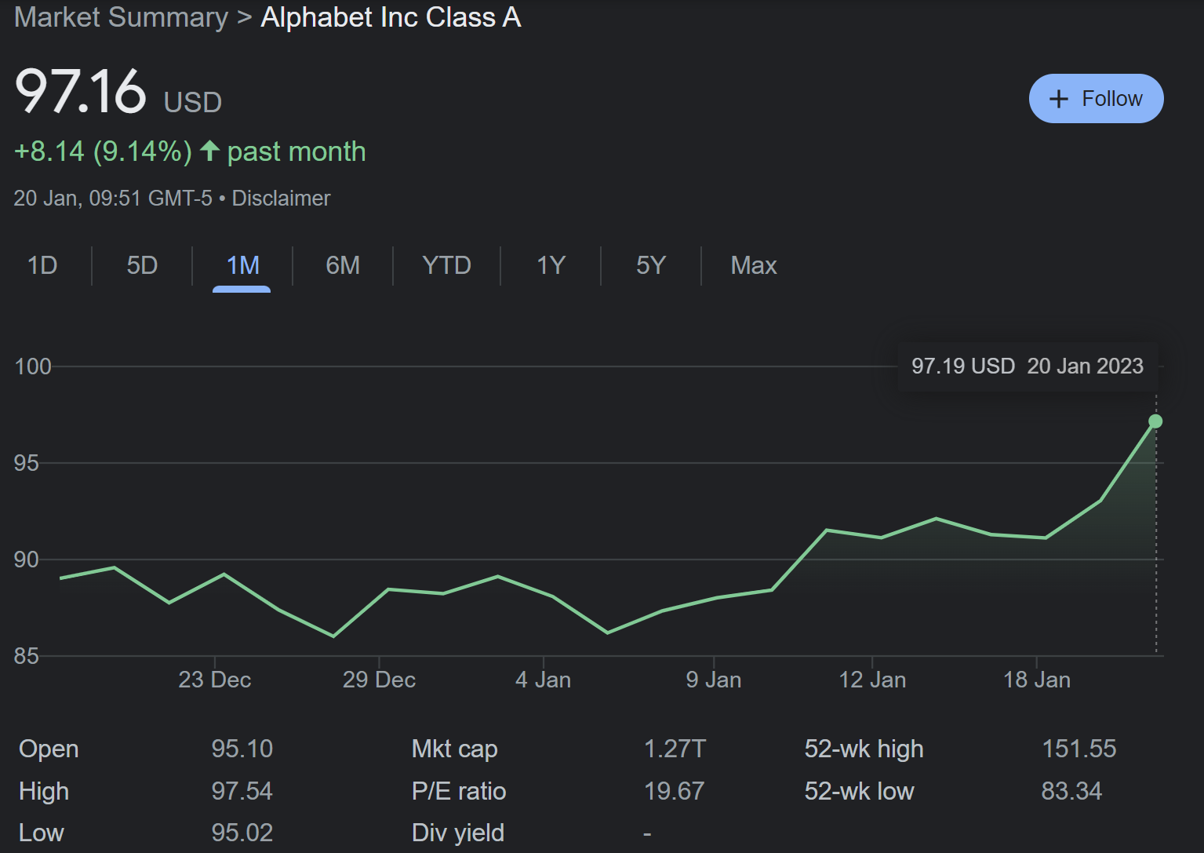Click the 12 Jan axis label
Image resolution: width=1204 pixels, height=853 pixels.
pos(872,680)
